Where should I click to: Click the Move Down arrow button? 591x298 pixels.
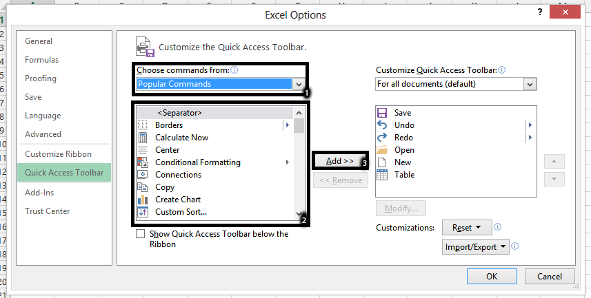tap(554, 179)
